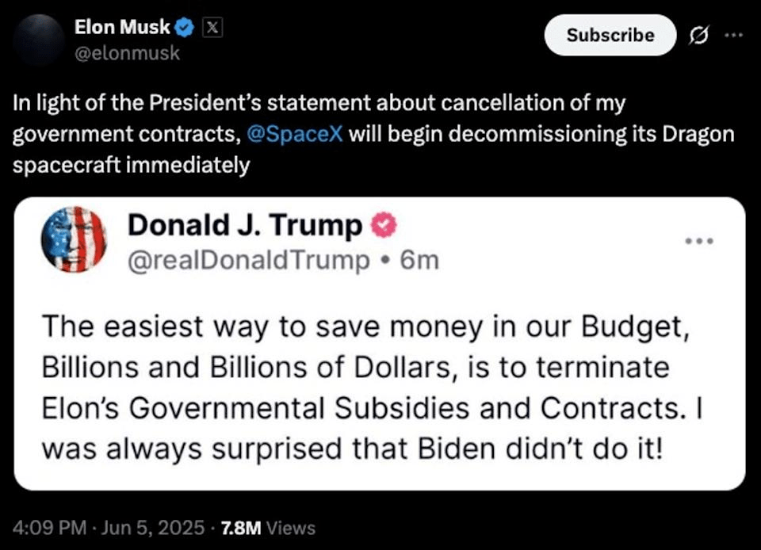Follow the @SpaceX mention link
The image size is (761, 550).
296,134
